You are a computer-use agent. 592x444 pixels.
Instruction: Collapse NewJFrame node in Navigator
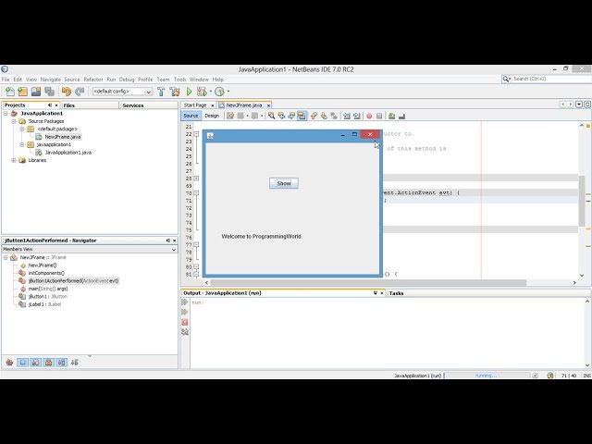pyautogui.click(x=6, y=257)
